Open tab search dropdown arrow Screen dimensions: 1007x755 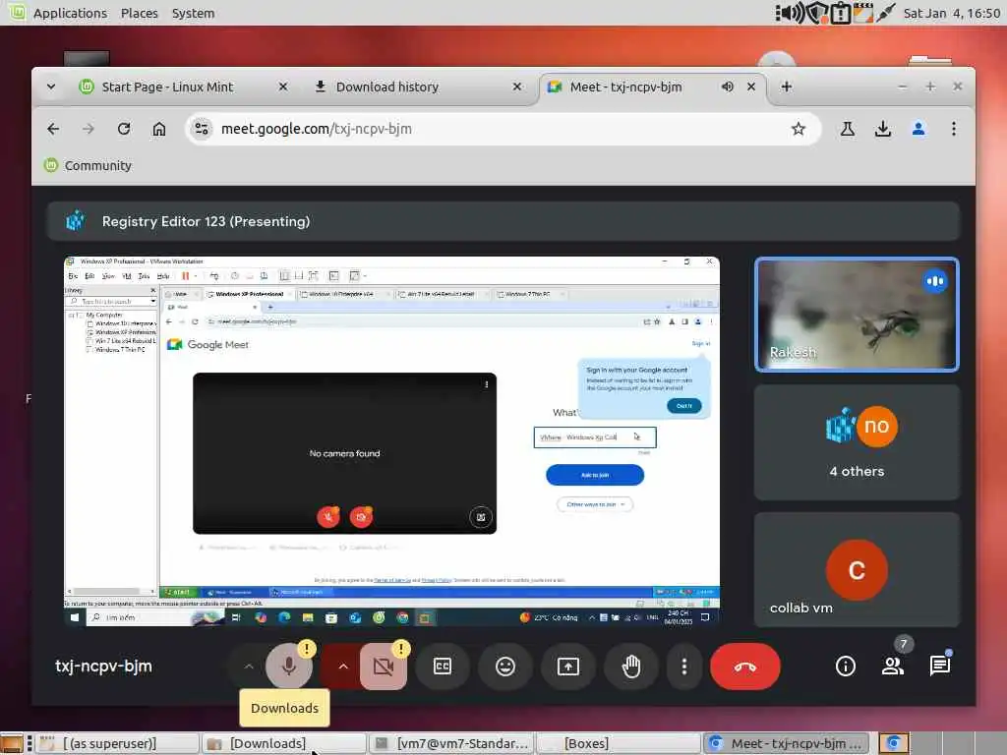pyautogui.click(x=51, y=87)
